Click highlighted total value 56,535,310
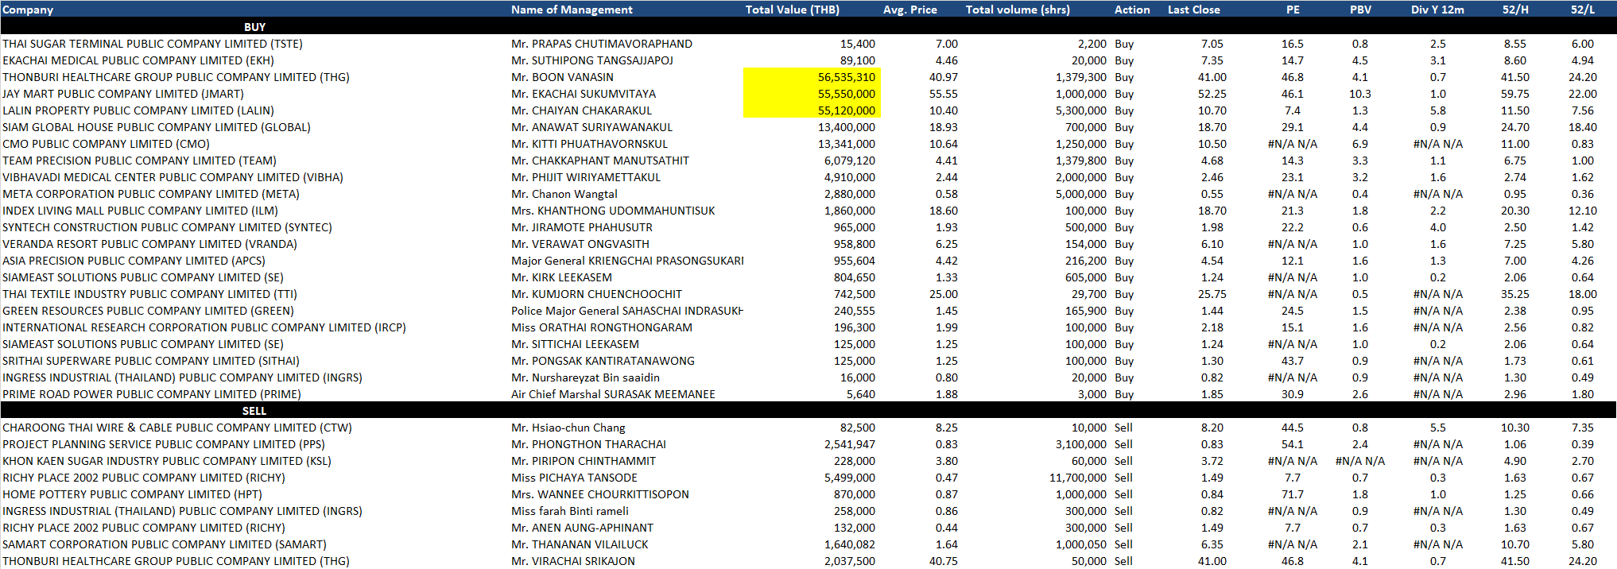Screen dimensions: 1617x569 coord(846,77)
